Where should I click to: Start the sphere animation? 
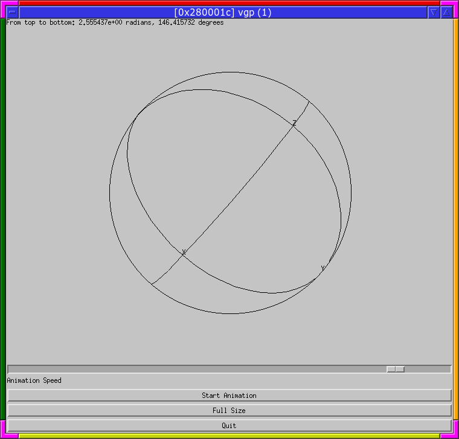click(x=230, y=396)
